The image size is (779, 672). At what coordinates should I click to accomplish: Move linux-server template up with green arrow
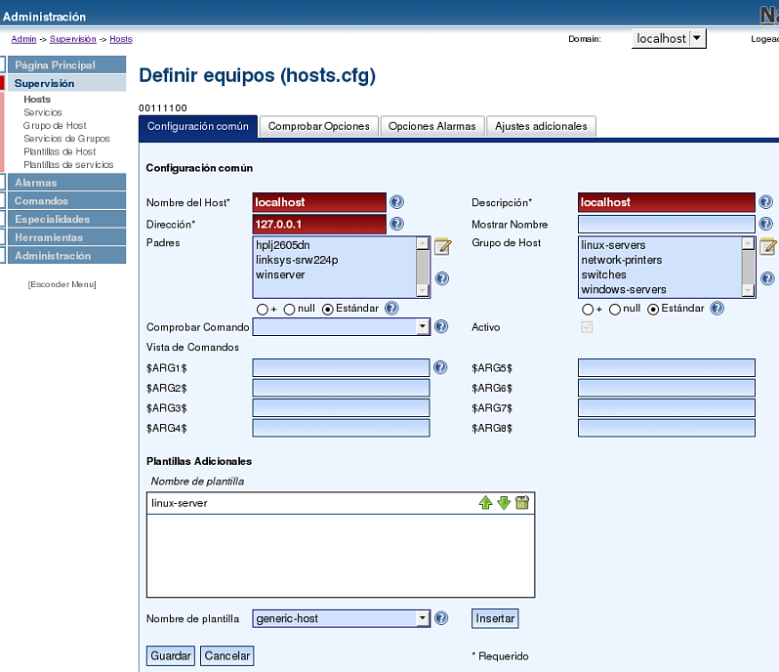point(485,503)
